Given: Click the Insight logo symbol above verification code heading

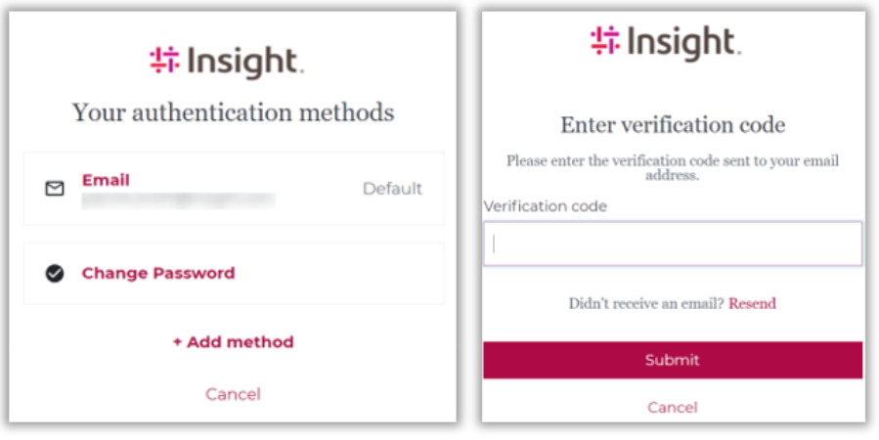Looking at the screenshot, I should [x=606, y=41].
